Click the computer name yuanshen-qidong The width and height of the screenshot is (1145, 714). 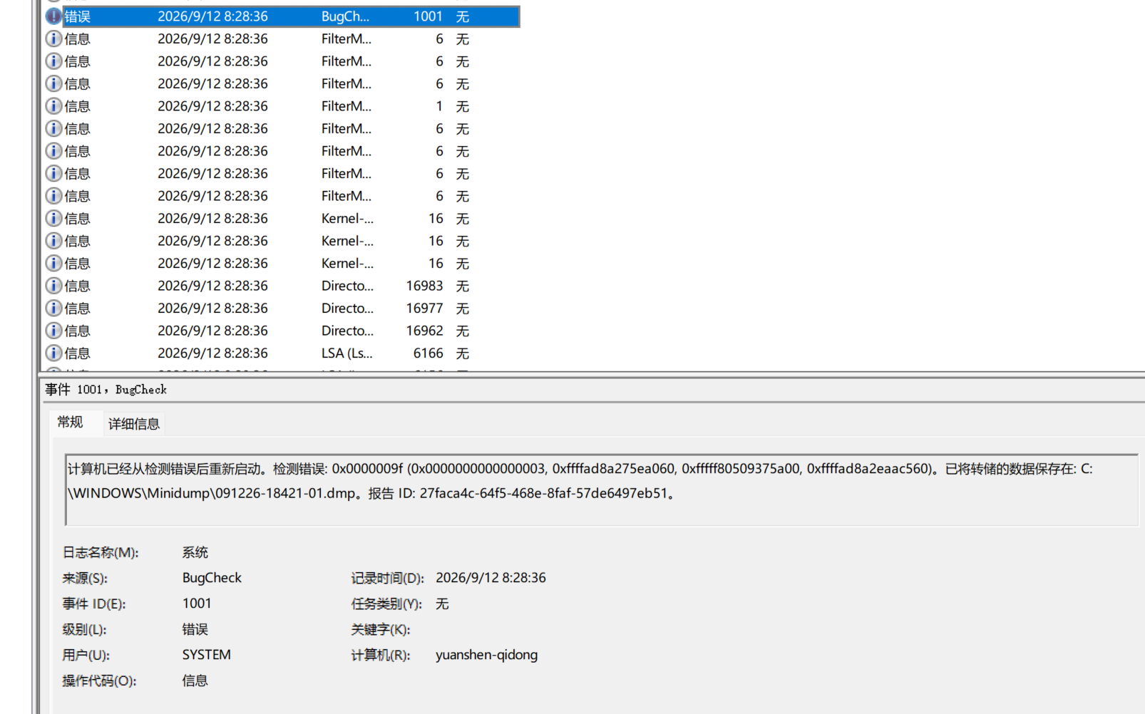487,655
